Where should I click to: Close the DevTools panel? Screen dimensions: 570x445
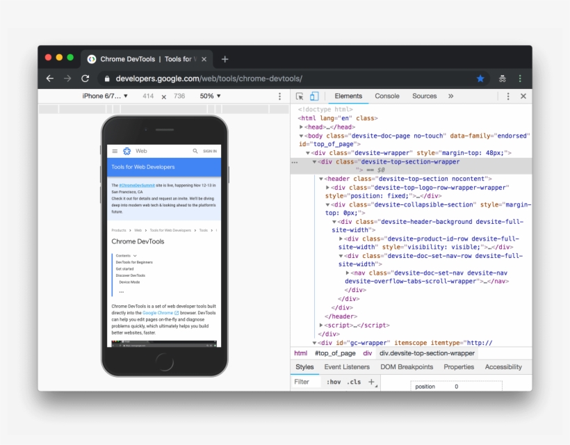pos(523,97)
